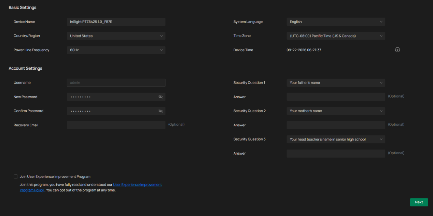Click Answer field for Security Question 2

click(336, 125)
